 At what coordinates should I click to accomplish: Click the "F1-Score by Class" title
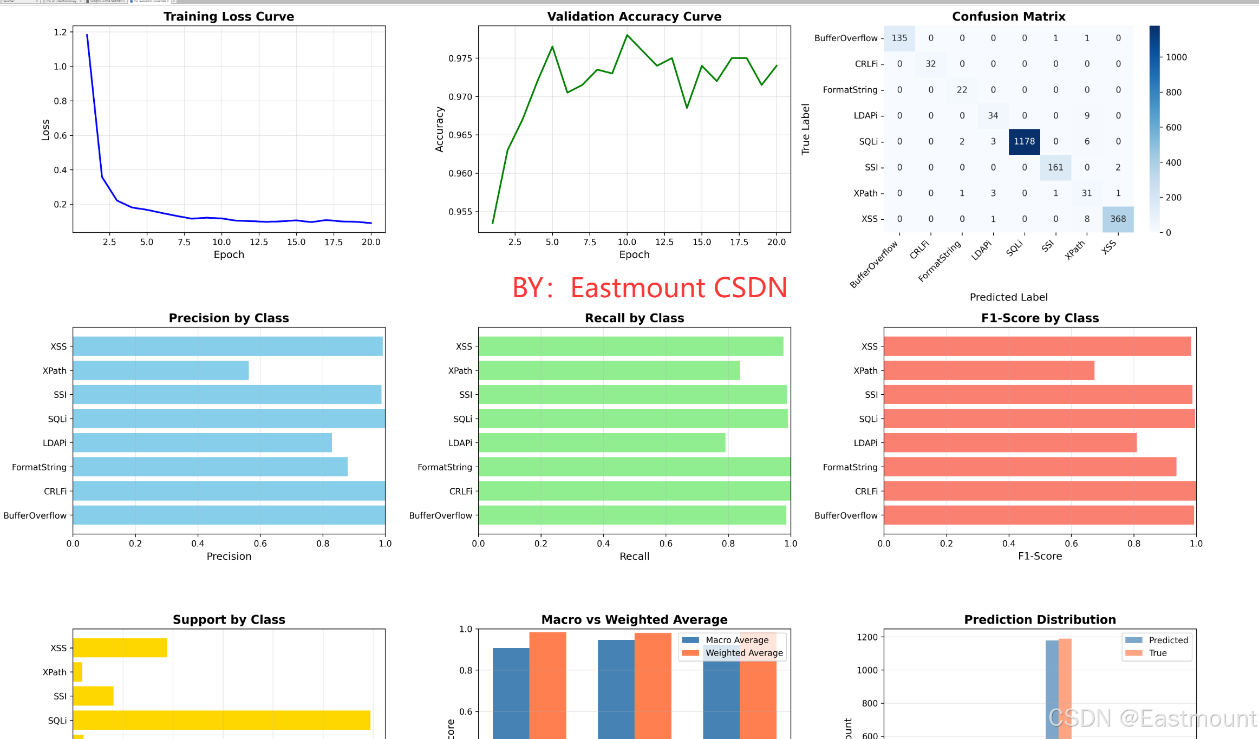1040,318
